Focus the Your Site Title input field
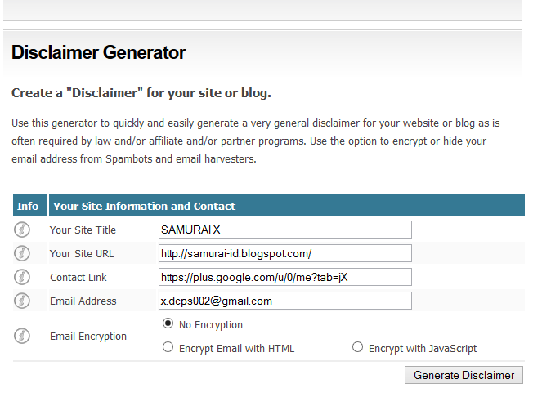The height and width of the screenshot is (397, 533). click(284, 230)
